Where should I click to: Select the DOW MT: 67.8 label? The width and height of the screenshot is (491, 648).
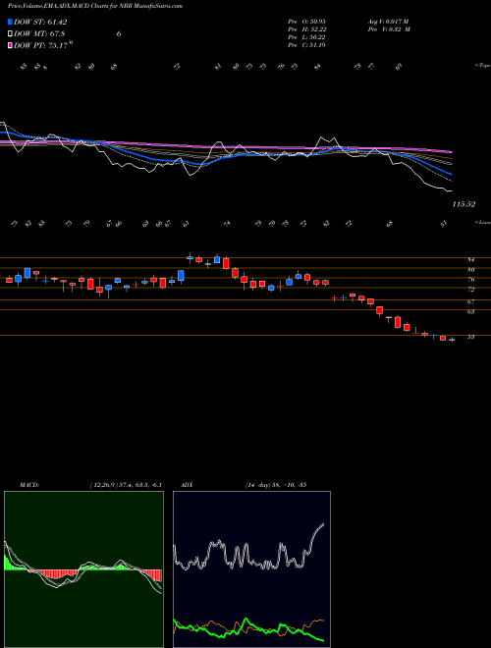coord(39,34)
